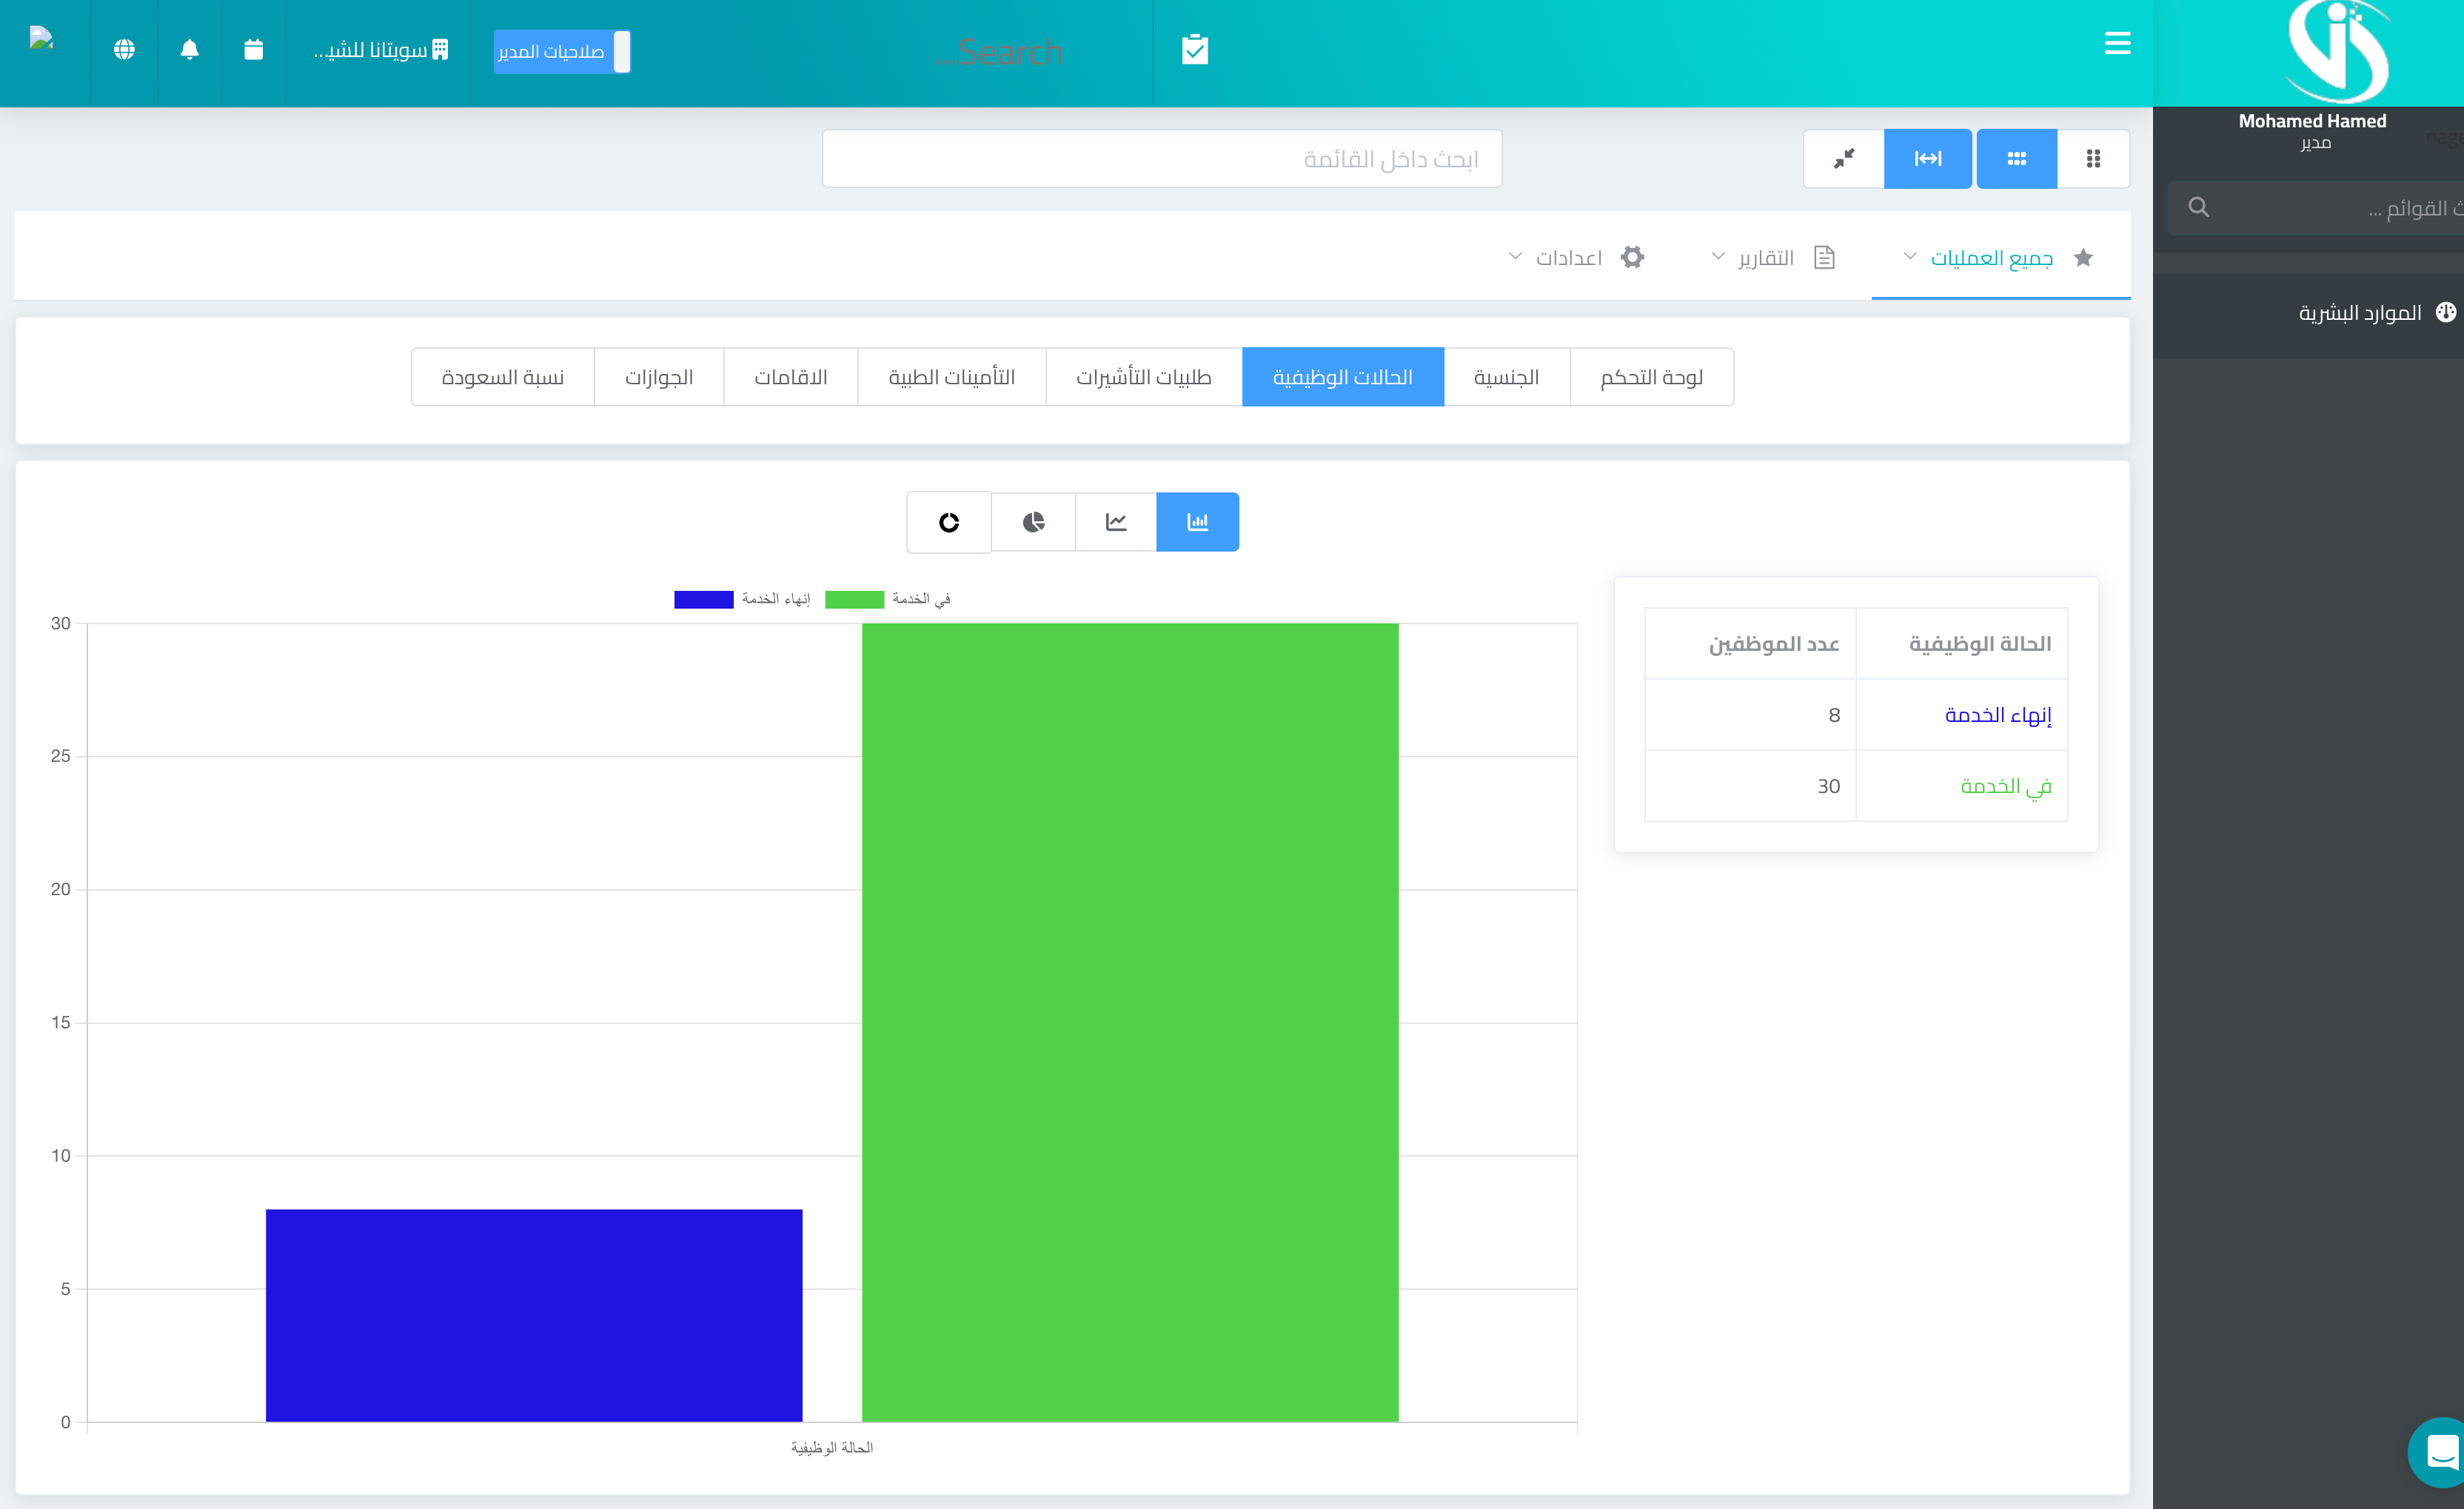Toggle full-width layout button
The width and height of the screenshot is (2464, 1509).
coord(1927,158)
